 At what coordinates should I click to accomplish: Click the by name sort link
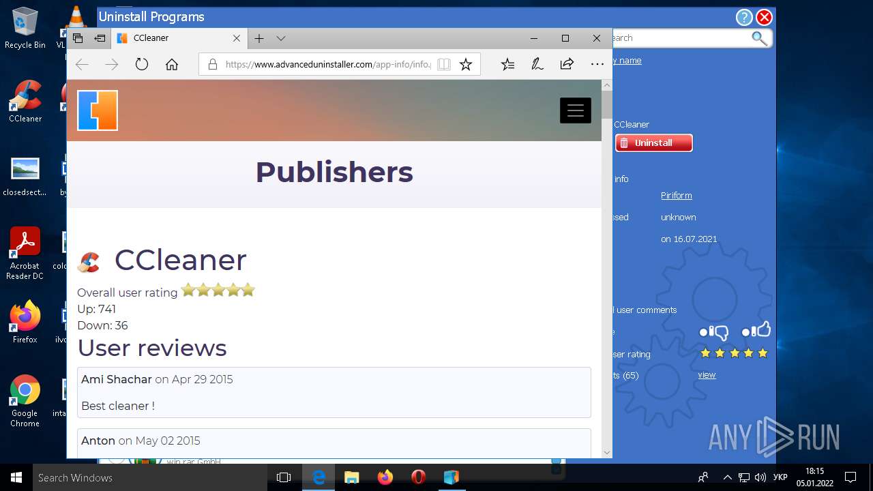point(627,60)
